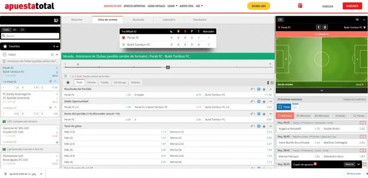The image size is (368, 178).
Task: Expand the Cupón de apuesta panel
Action: 358,164
